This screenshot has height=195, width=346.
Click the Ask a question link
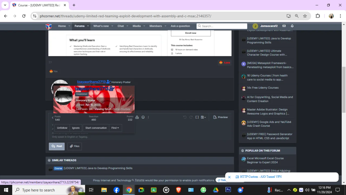click(180, 26)
